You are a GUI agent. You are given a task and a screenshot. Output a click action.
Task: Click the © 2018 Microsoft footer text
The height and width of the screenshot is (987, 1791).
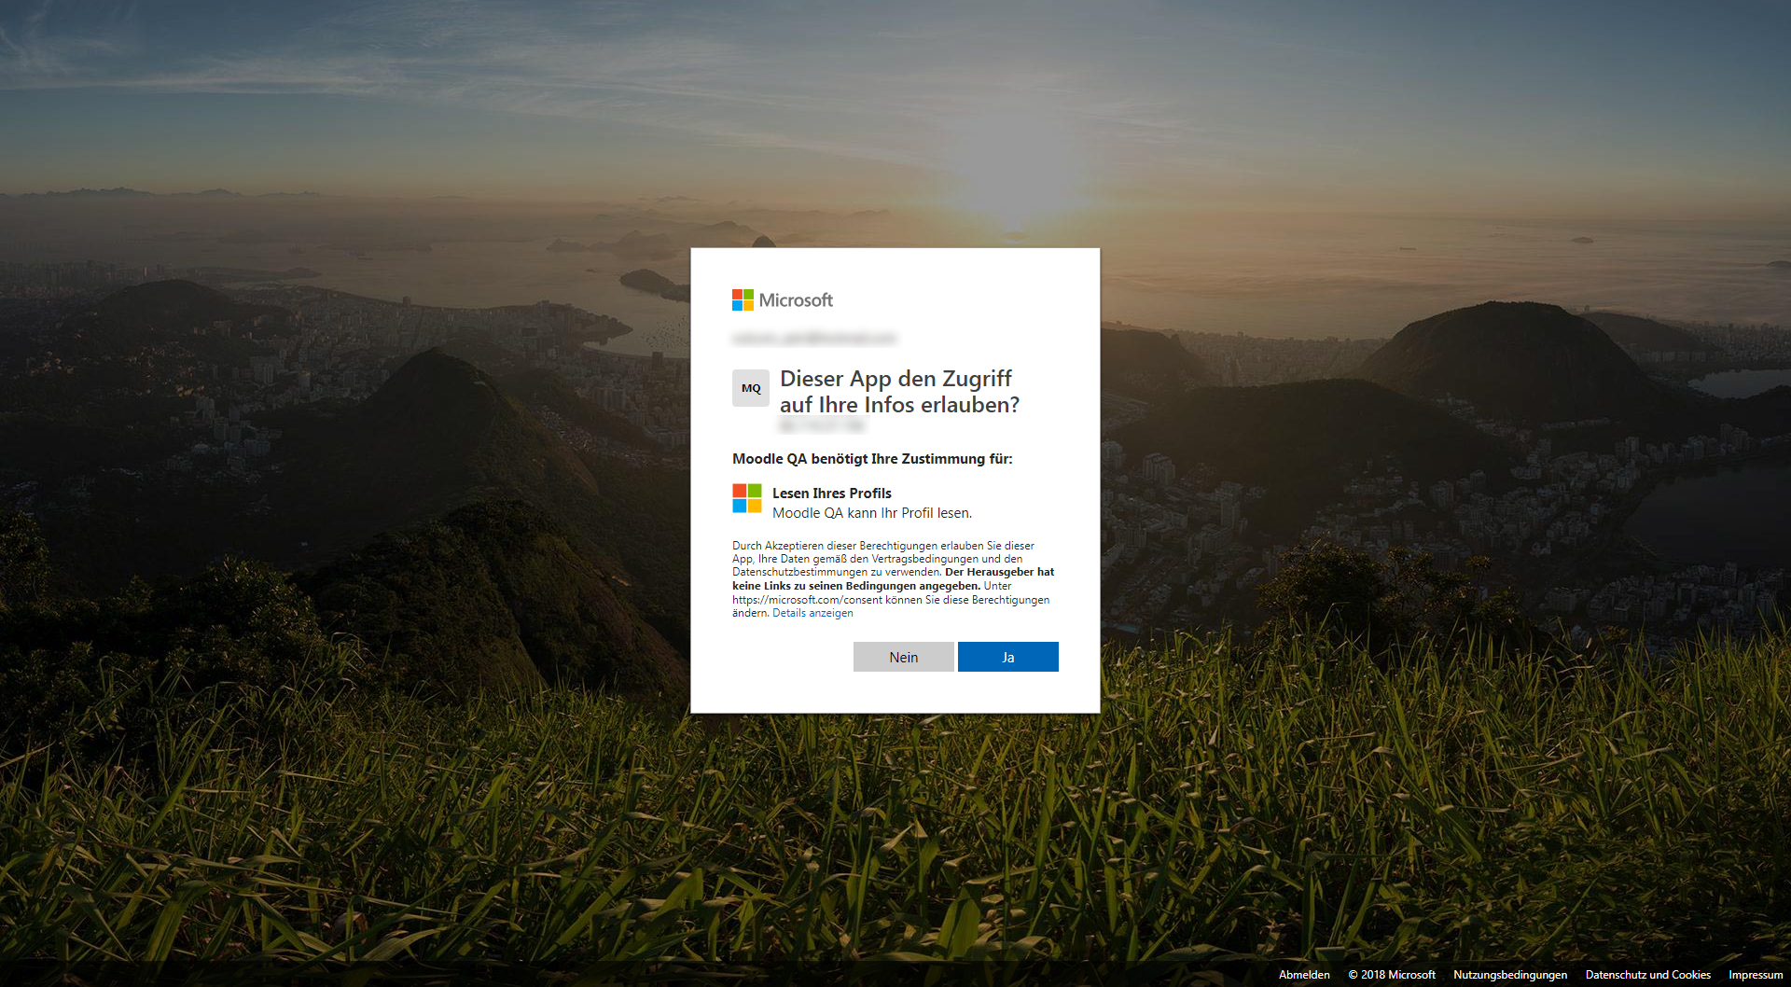[1392, 974]
